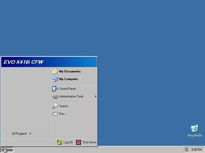This screenshot has height=153, width=205.
Task: Select the My Documents menu label
Action: coord(70,71)
